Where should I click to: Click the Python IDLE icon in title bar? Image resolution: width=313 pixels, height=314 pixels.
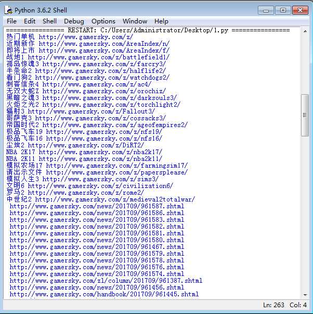(8, 10)
